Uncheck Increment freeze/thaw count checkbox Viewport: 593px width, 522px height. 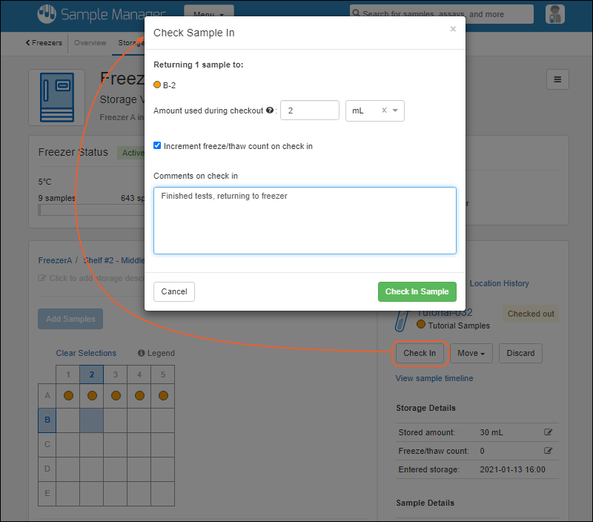(157, 146)
